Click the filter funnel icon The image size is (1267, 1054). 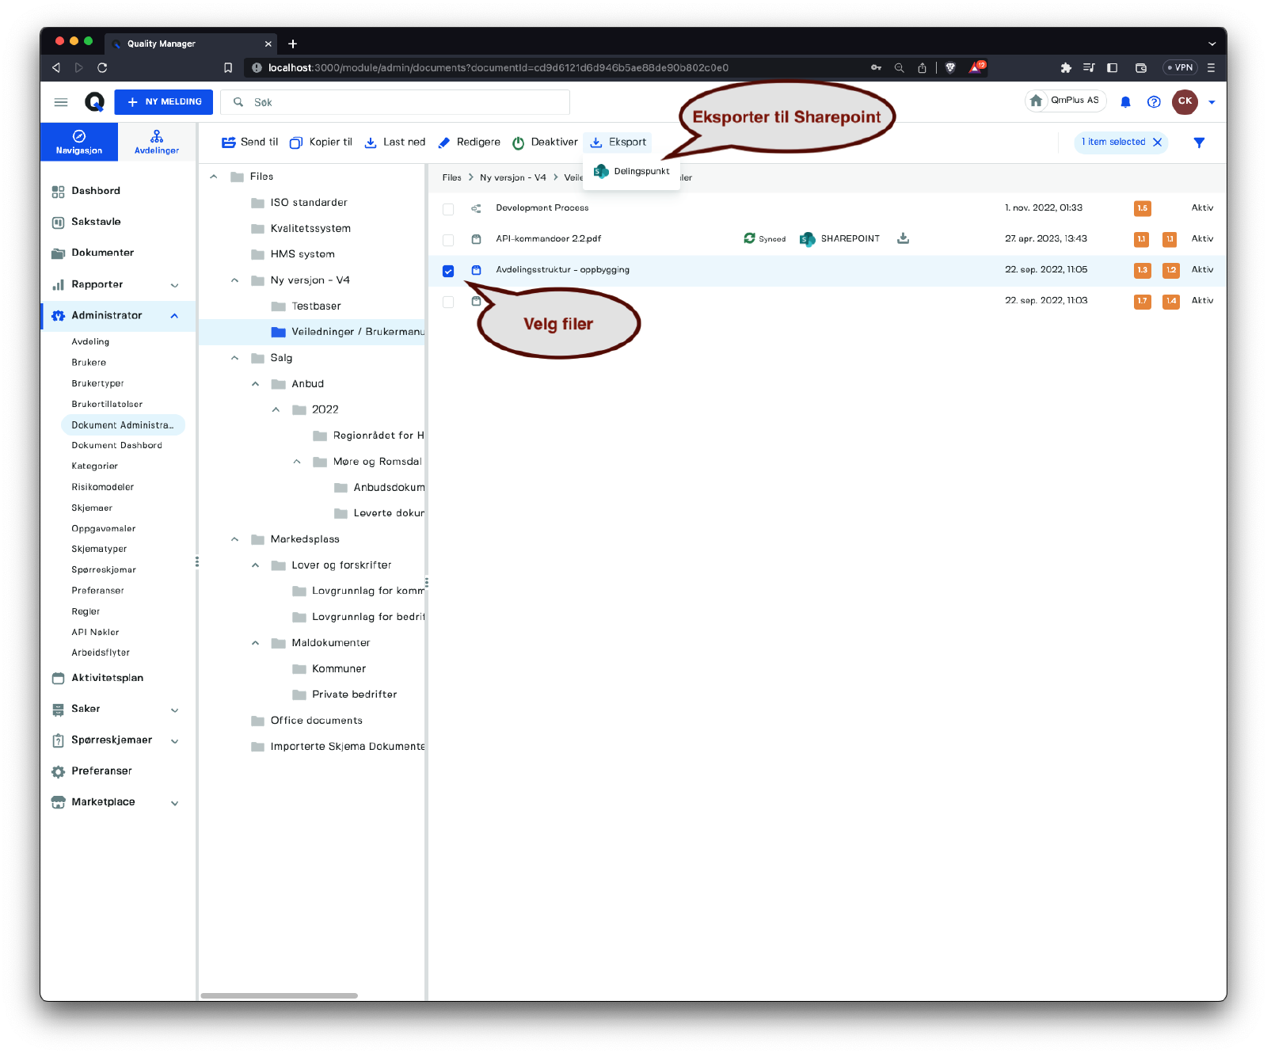coord(1199,143)
